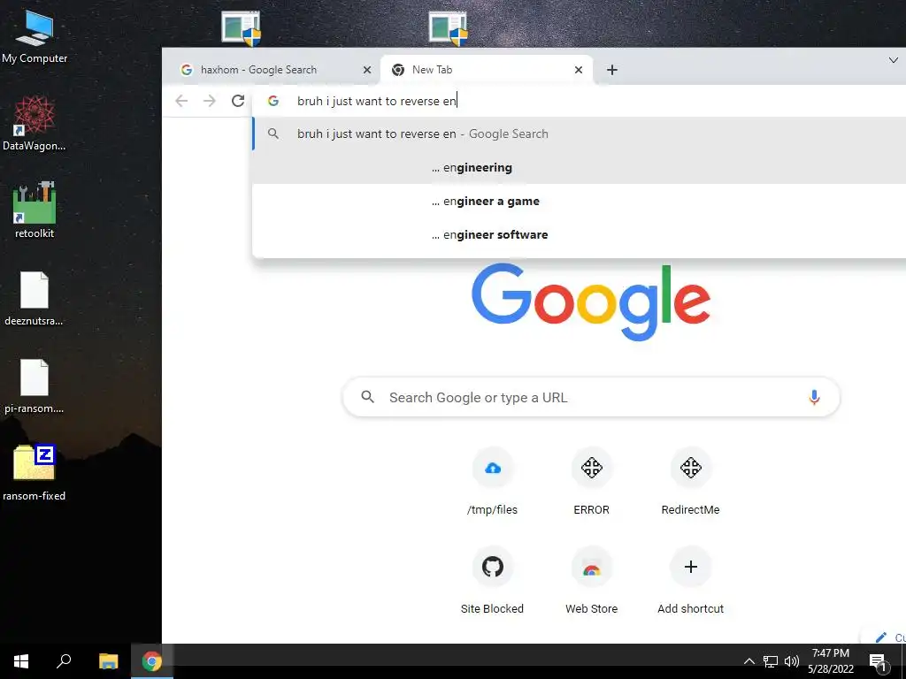The image size is (906, 679).
Task: Click the Chrome taskbar icon
Action: (x=152, y=661)
